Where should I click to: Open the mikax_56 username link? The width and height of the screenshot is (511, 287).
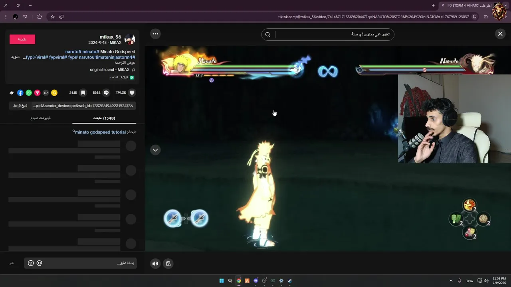click(110, 37)
